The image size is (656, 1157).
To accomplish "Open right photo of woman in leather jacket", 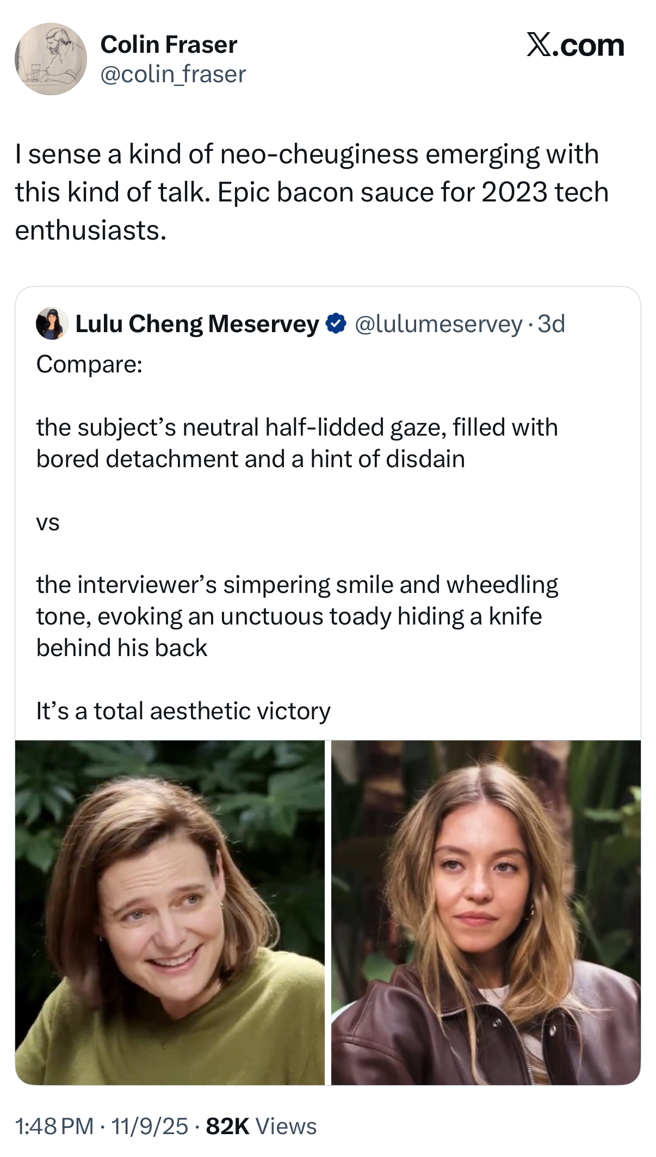I will point(485,912).
